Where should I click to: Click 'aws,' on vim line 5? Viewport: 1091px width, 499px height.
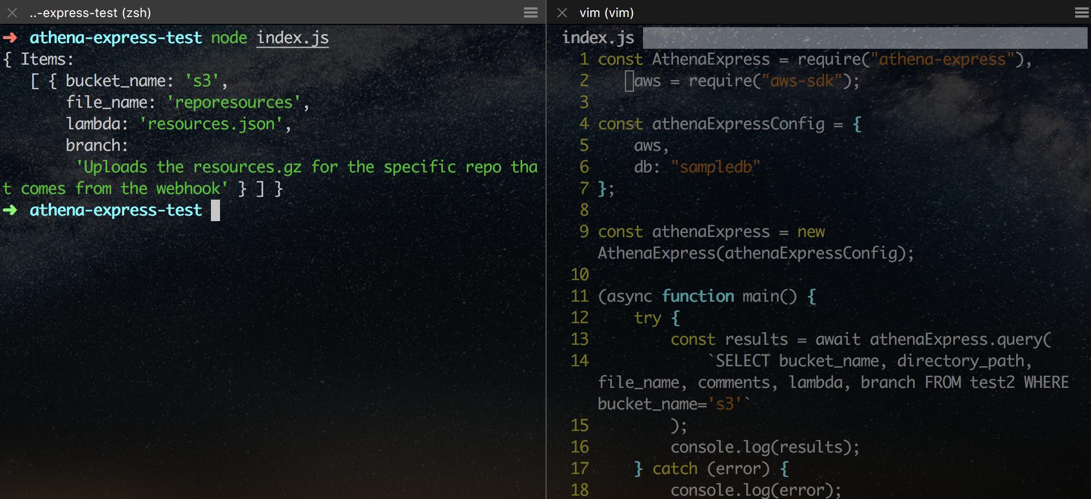[x=652, y=146]
